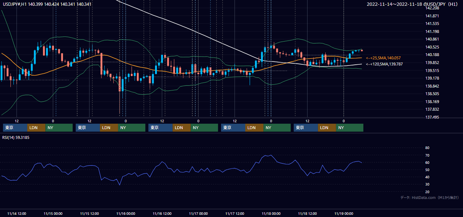This screenshot has height=217, width=463.
Task: Click the RSI 70 level label
Action: 427,155
